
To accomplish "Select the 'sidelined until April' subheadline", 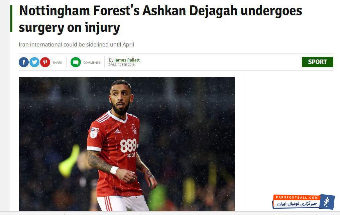I will coord(76,44).
